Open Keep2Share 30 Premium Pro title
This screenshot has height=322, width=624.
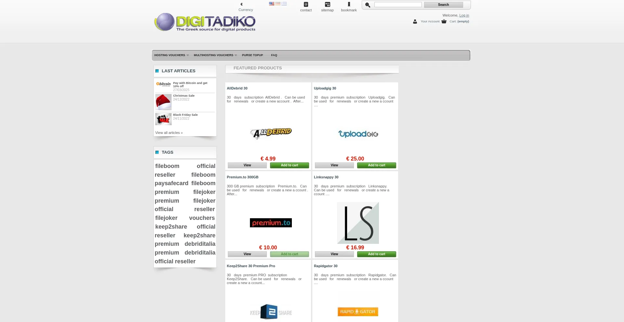tap(251, 266)
